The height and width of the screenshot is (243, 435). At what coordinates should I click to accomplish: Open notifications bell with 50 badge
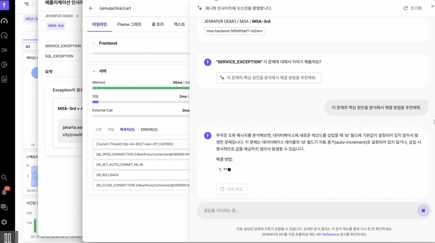tap(4, 192)
